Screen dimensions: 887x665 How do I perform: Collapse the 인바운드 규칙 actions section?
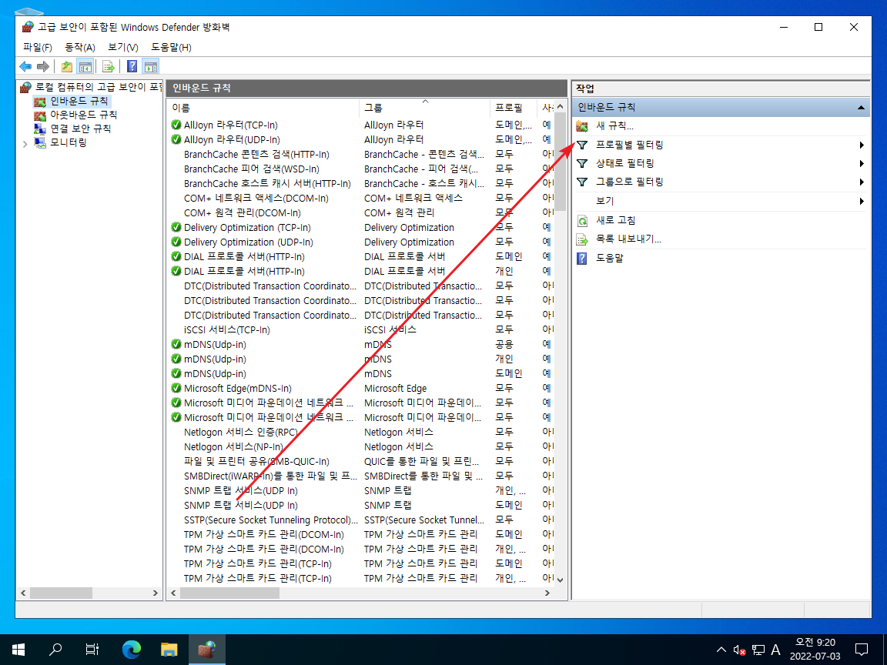[861, 108]
